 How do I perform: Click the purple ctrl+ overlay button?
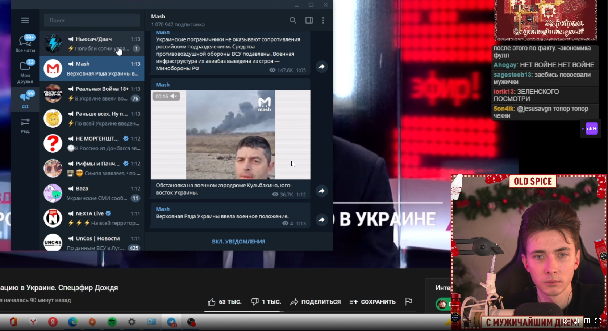coord(591,128)
